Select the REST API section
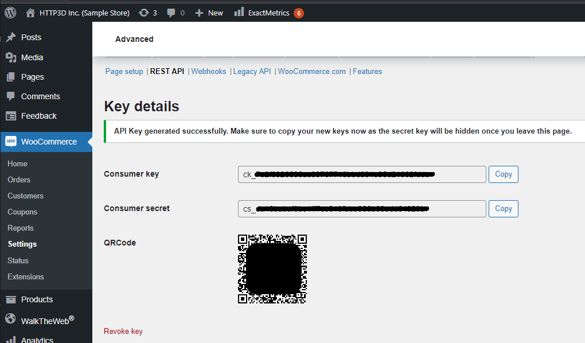Image resolution: width=585 pixels, height=343 pixels. click(x=167, y=71)
